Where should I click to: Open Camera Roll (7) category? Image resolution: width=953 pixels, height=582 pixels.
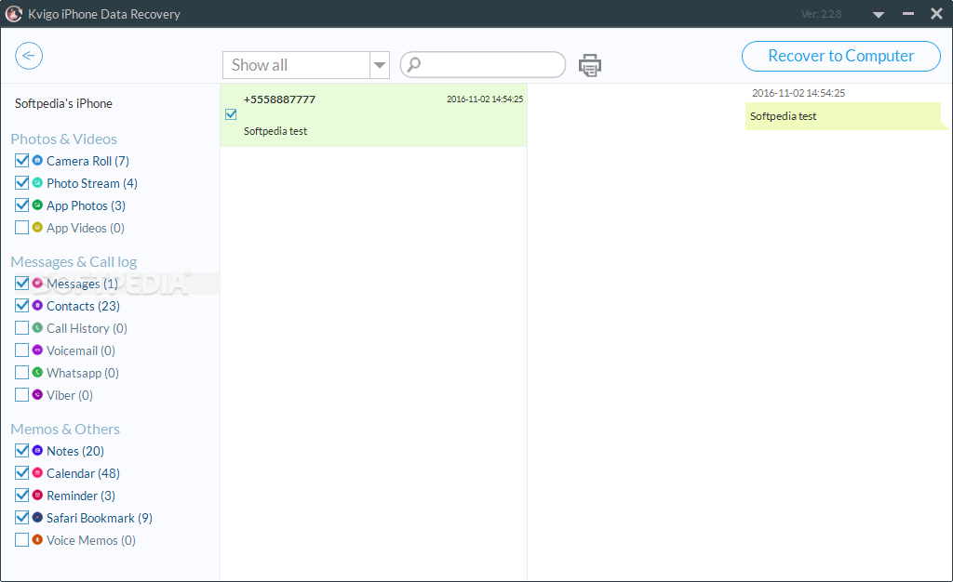click(x=87, y=161)
